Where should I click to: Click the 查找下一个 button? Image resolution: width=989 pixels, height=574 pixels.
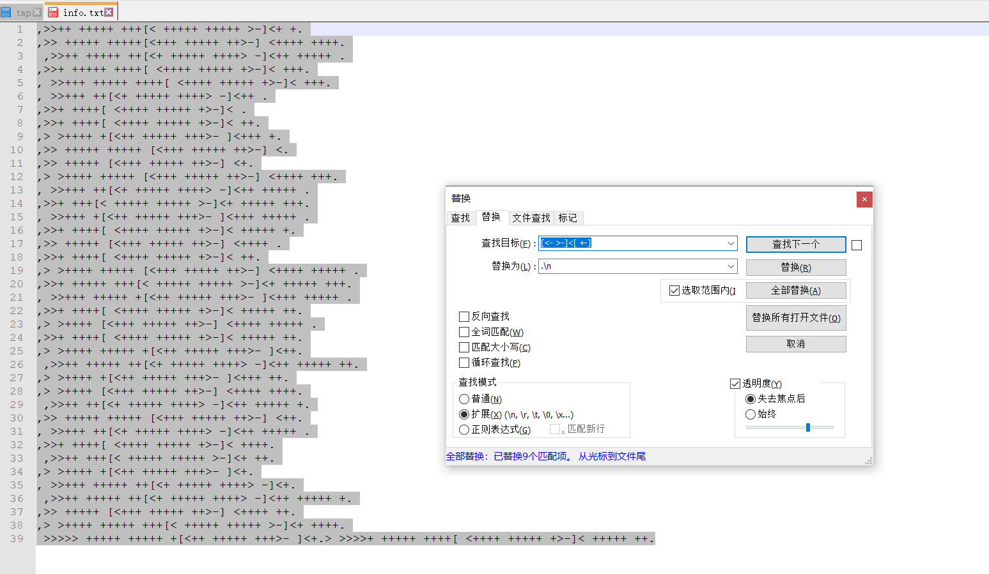[x=795, y=244]
